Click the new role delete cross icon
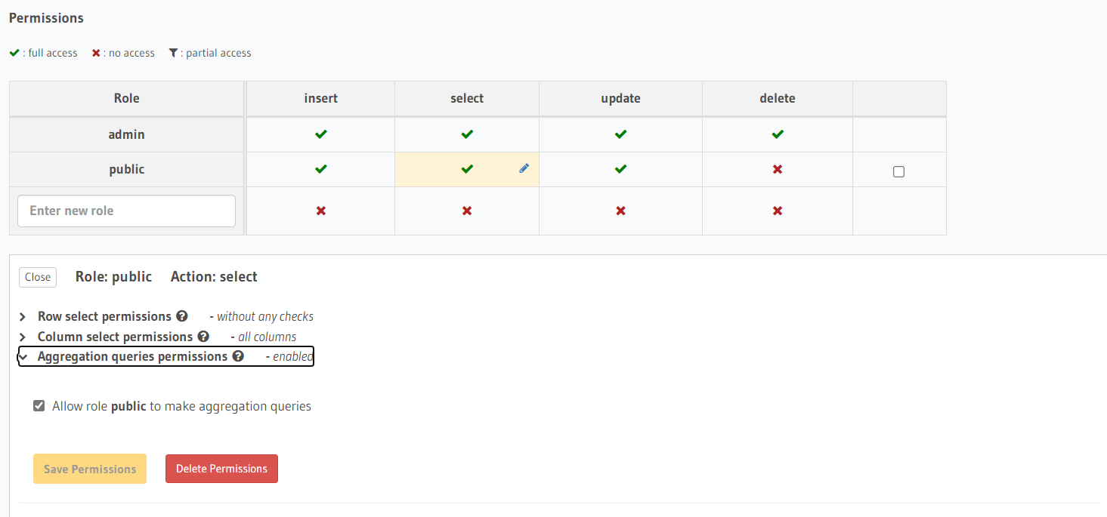 [778, 211]
